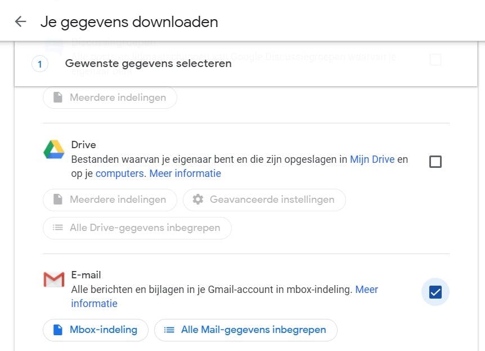Click the Gewenste gegevens selecteren step header
The image size is (485, 351).
(x=148, y=64)
